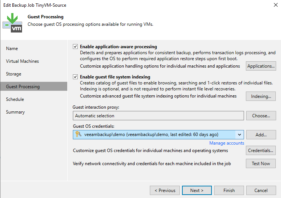This screenshot has height=198, width=281.
Task: Proceed with the Next > button
Action: (197, 191)
